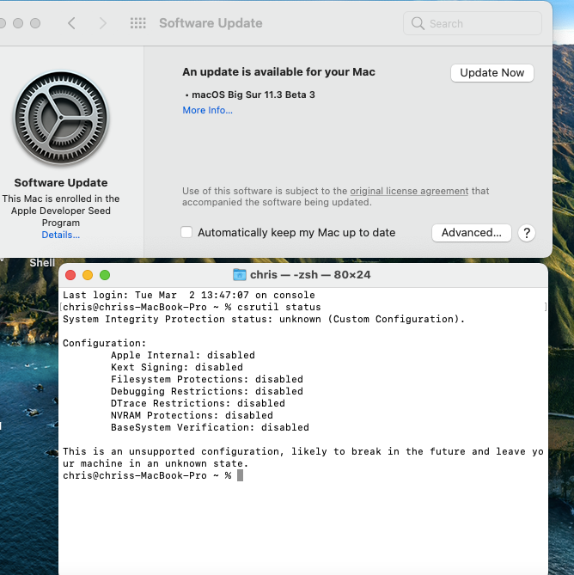Click 'BaseSystem Verification: disabled' line
The height and width of the screenshot is (575, 574).
(210, 427)
